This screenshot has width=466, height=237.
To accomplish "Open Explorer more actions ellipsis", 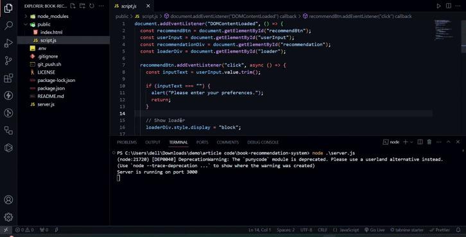I will tap(101, 6).
